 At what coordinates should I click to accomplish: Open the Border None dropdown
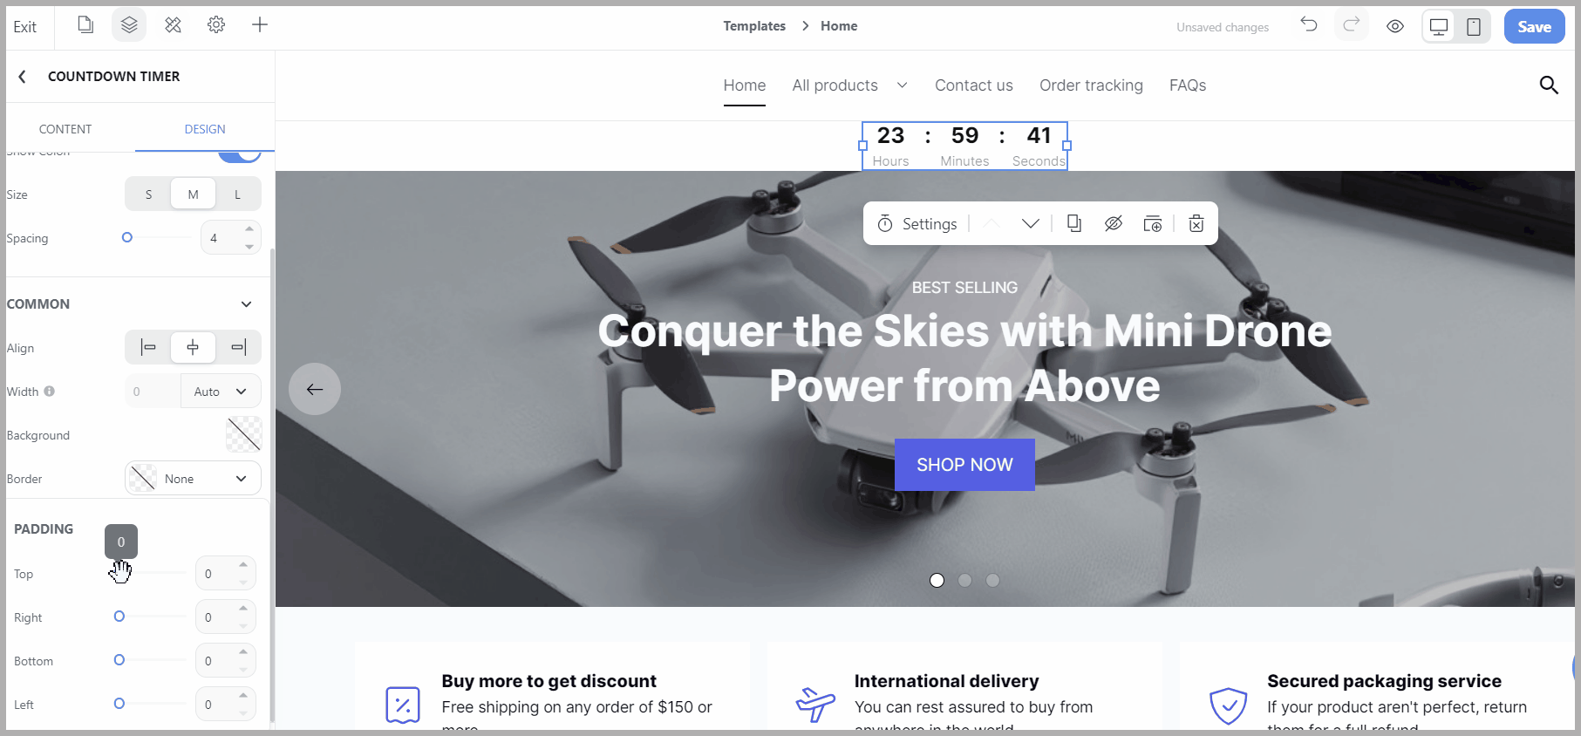coord(193,479)
